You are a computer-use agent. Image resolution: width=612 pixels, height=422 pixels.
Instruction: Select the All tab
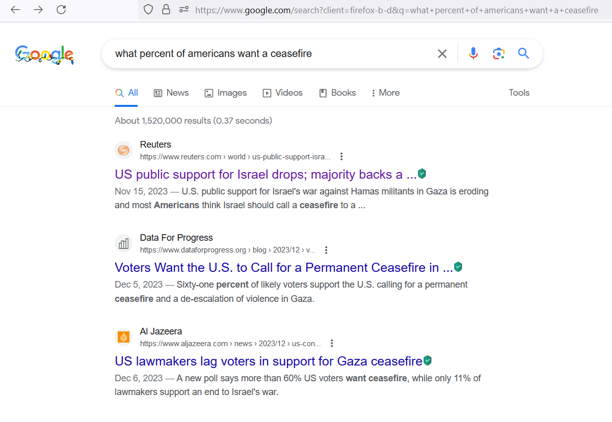[126, 93]
